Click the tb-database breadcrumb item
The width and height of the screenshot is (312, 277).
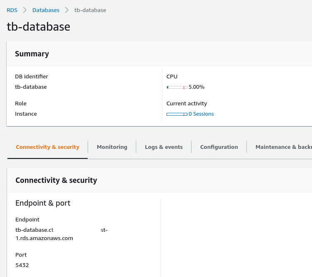[x=90, y=10]
